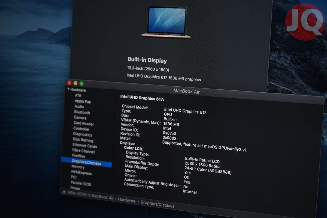This screenshot has height=218, width=327.
Task: Select Controller in the hardware list
Action: pos(81,129)
